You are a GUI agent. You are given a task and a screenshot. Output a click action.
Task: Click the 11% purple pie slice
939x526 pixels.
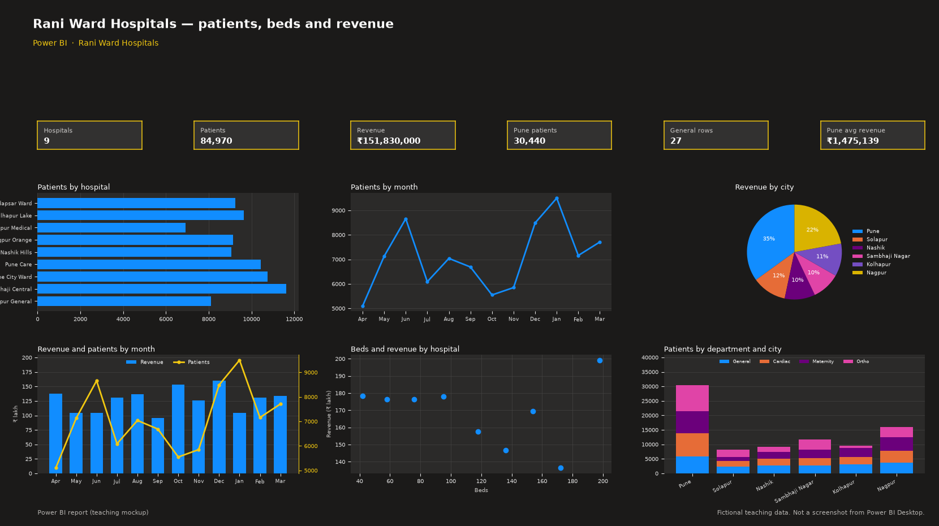[823, 258]
